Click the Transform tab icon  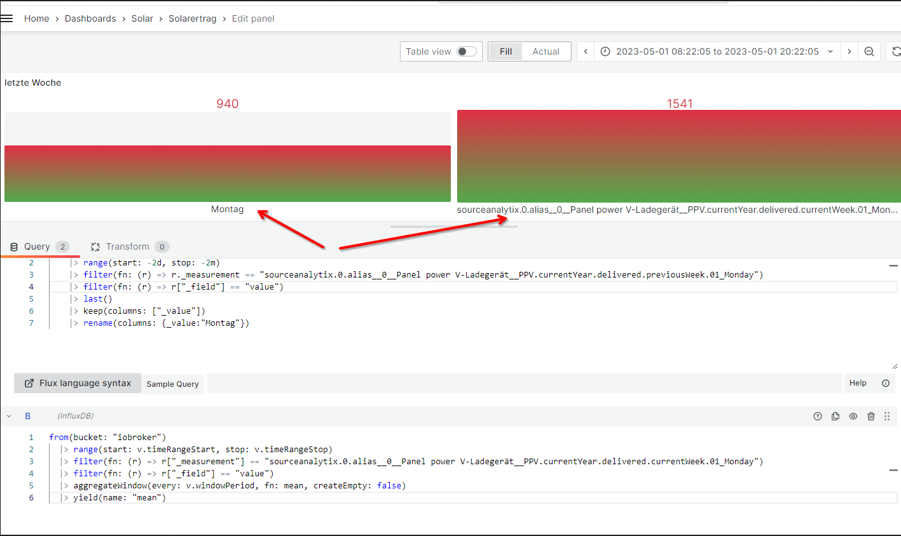(95, 247)
